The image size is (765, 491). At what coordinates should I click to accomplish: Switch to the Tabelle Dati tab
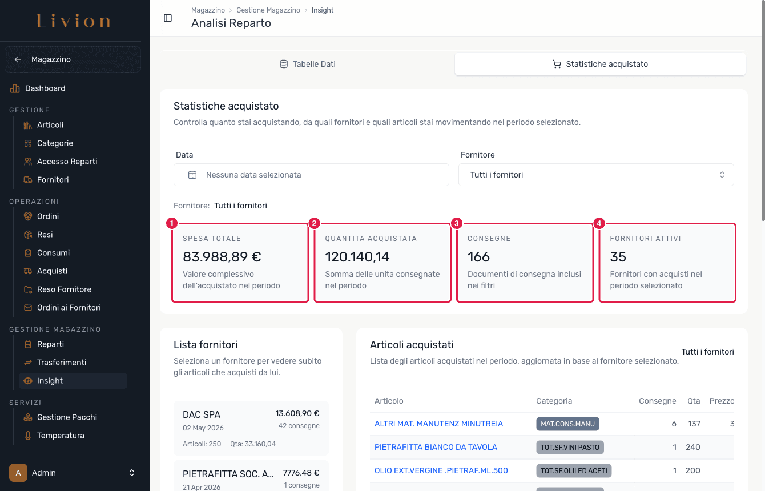coord(307,64)
